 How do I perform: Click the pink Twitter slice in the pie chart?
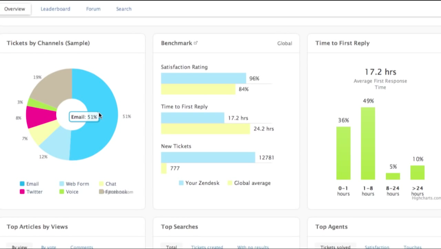point(40,116)
